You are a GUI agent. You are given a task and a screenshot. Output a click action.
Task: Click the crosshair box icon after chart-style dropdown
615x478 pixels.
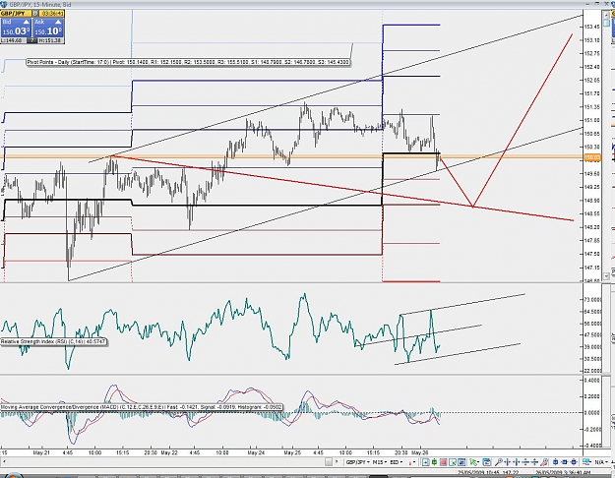coord(425,462)
